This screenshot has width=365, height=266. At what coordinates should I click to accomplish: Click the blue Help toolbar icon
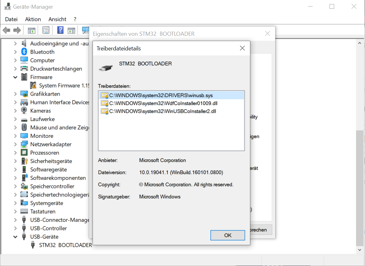tap(60, 30)
